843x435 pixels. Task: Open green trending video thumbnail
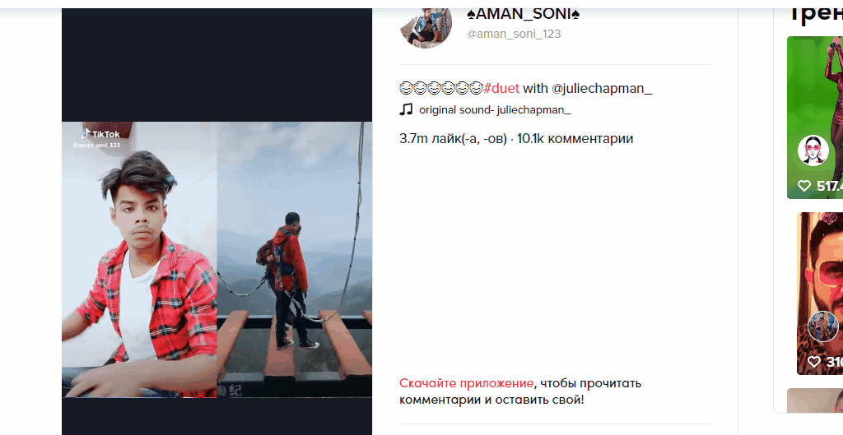(x=815, y=117)
